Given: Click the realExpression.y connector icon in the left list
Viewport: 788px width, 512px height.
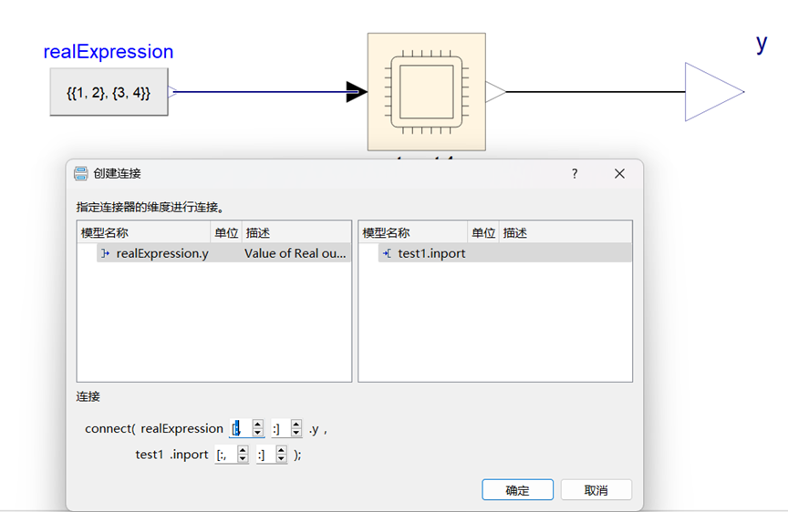Looking at the screenshot, I should pos(105,253).
